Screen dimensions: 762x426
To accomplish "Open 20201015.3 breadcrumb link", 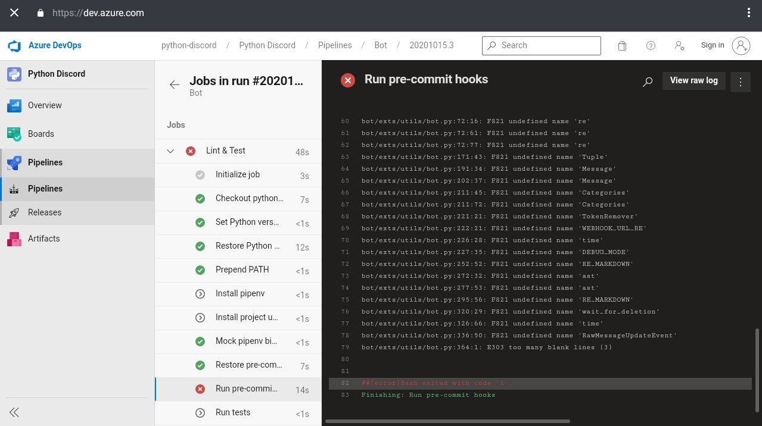I will click(x=431, y=45).
